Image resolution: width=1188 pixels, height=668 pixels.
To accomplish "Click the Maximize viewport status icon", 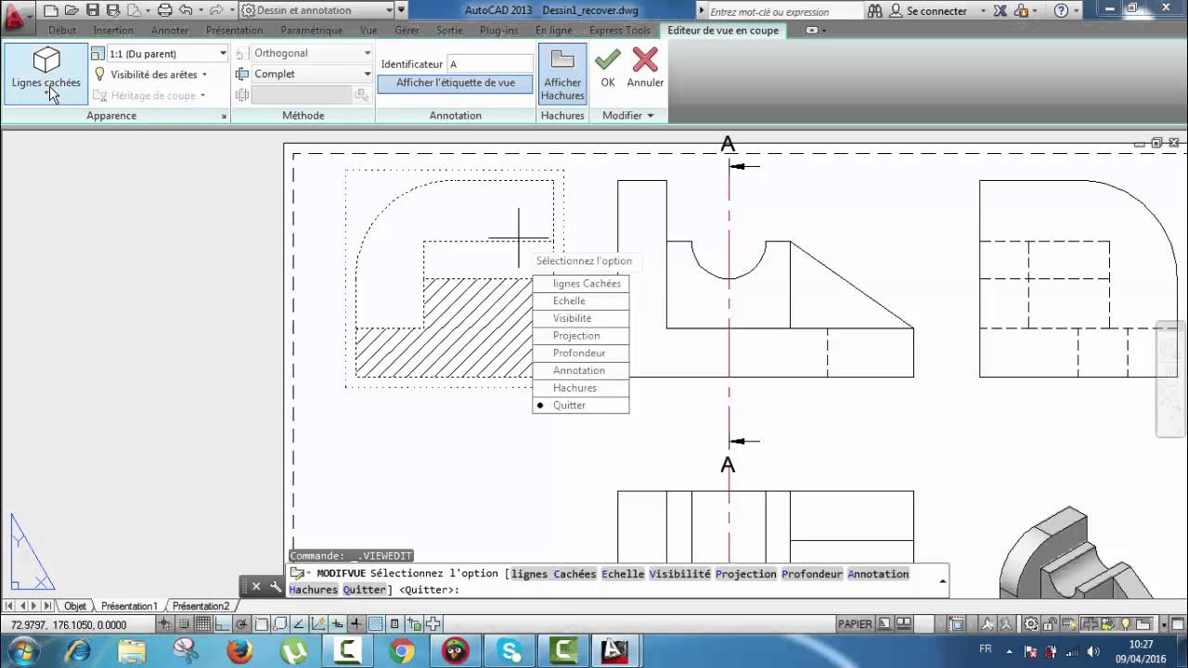I will pos(957,624).
